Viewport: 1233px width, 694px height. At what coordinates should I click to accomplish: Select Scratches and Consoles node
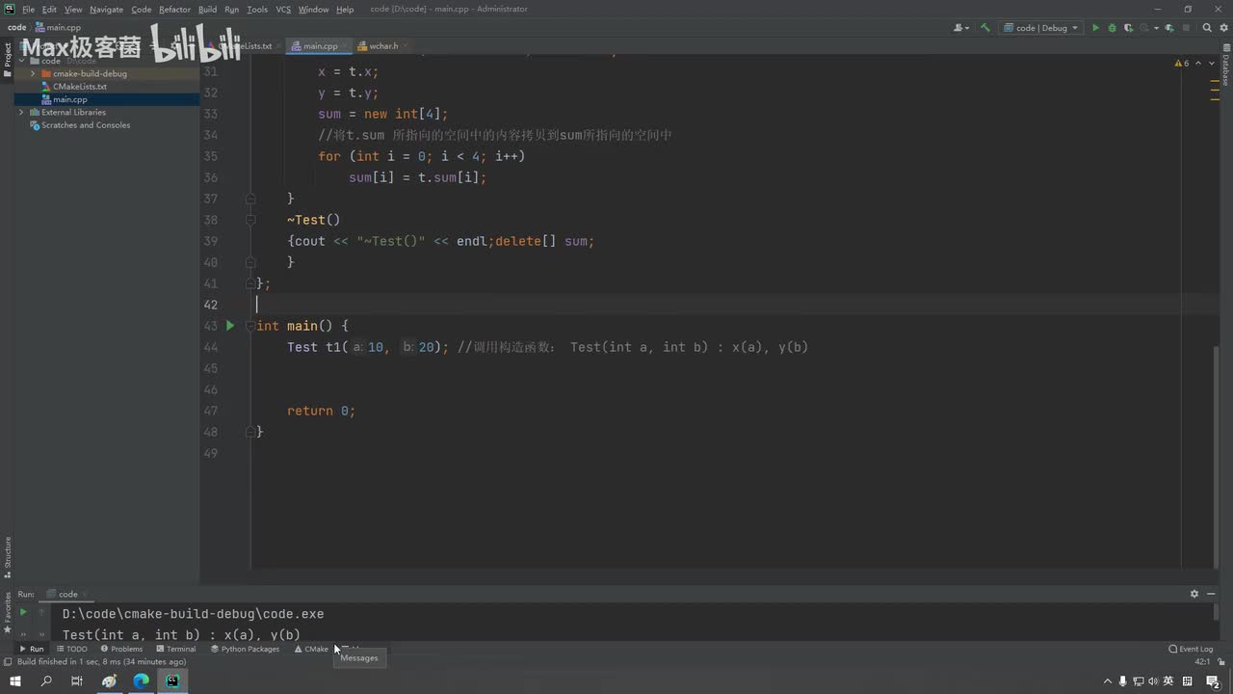coord(86,125)
